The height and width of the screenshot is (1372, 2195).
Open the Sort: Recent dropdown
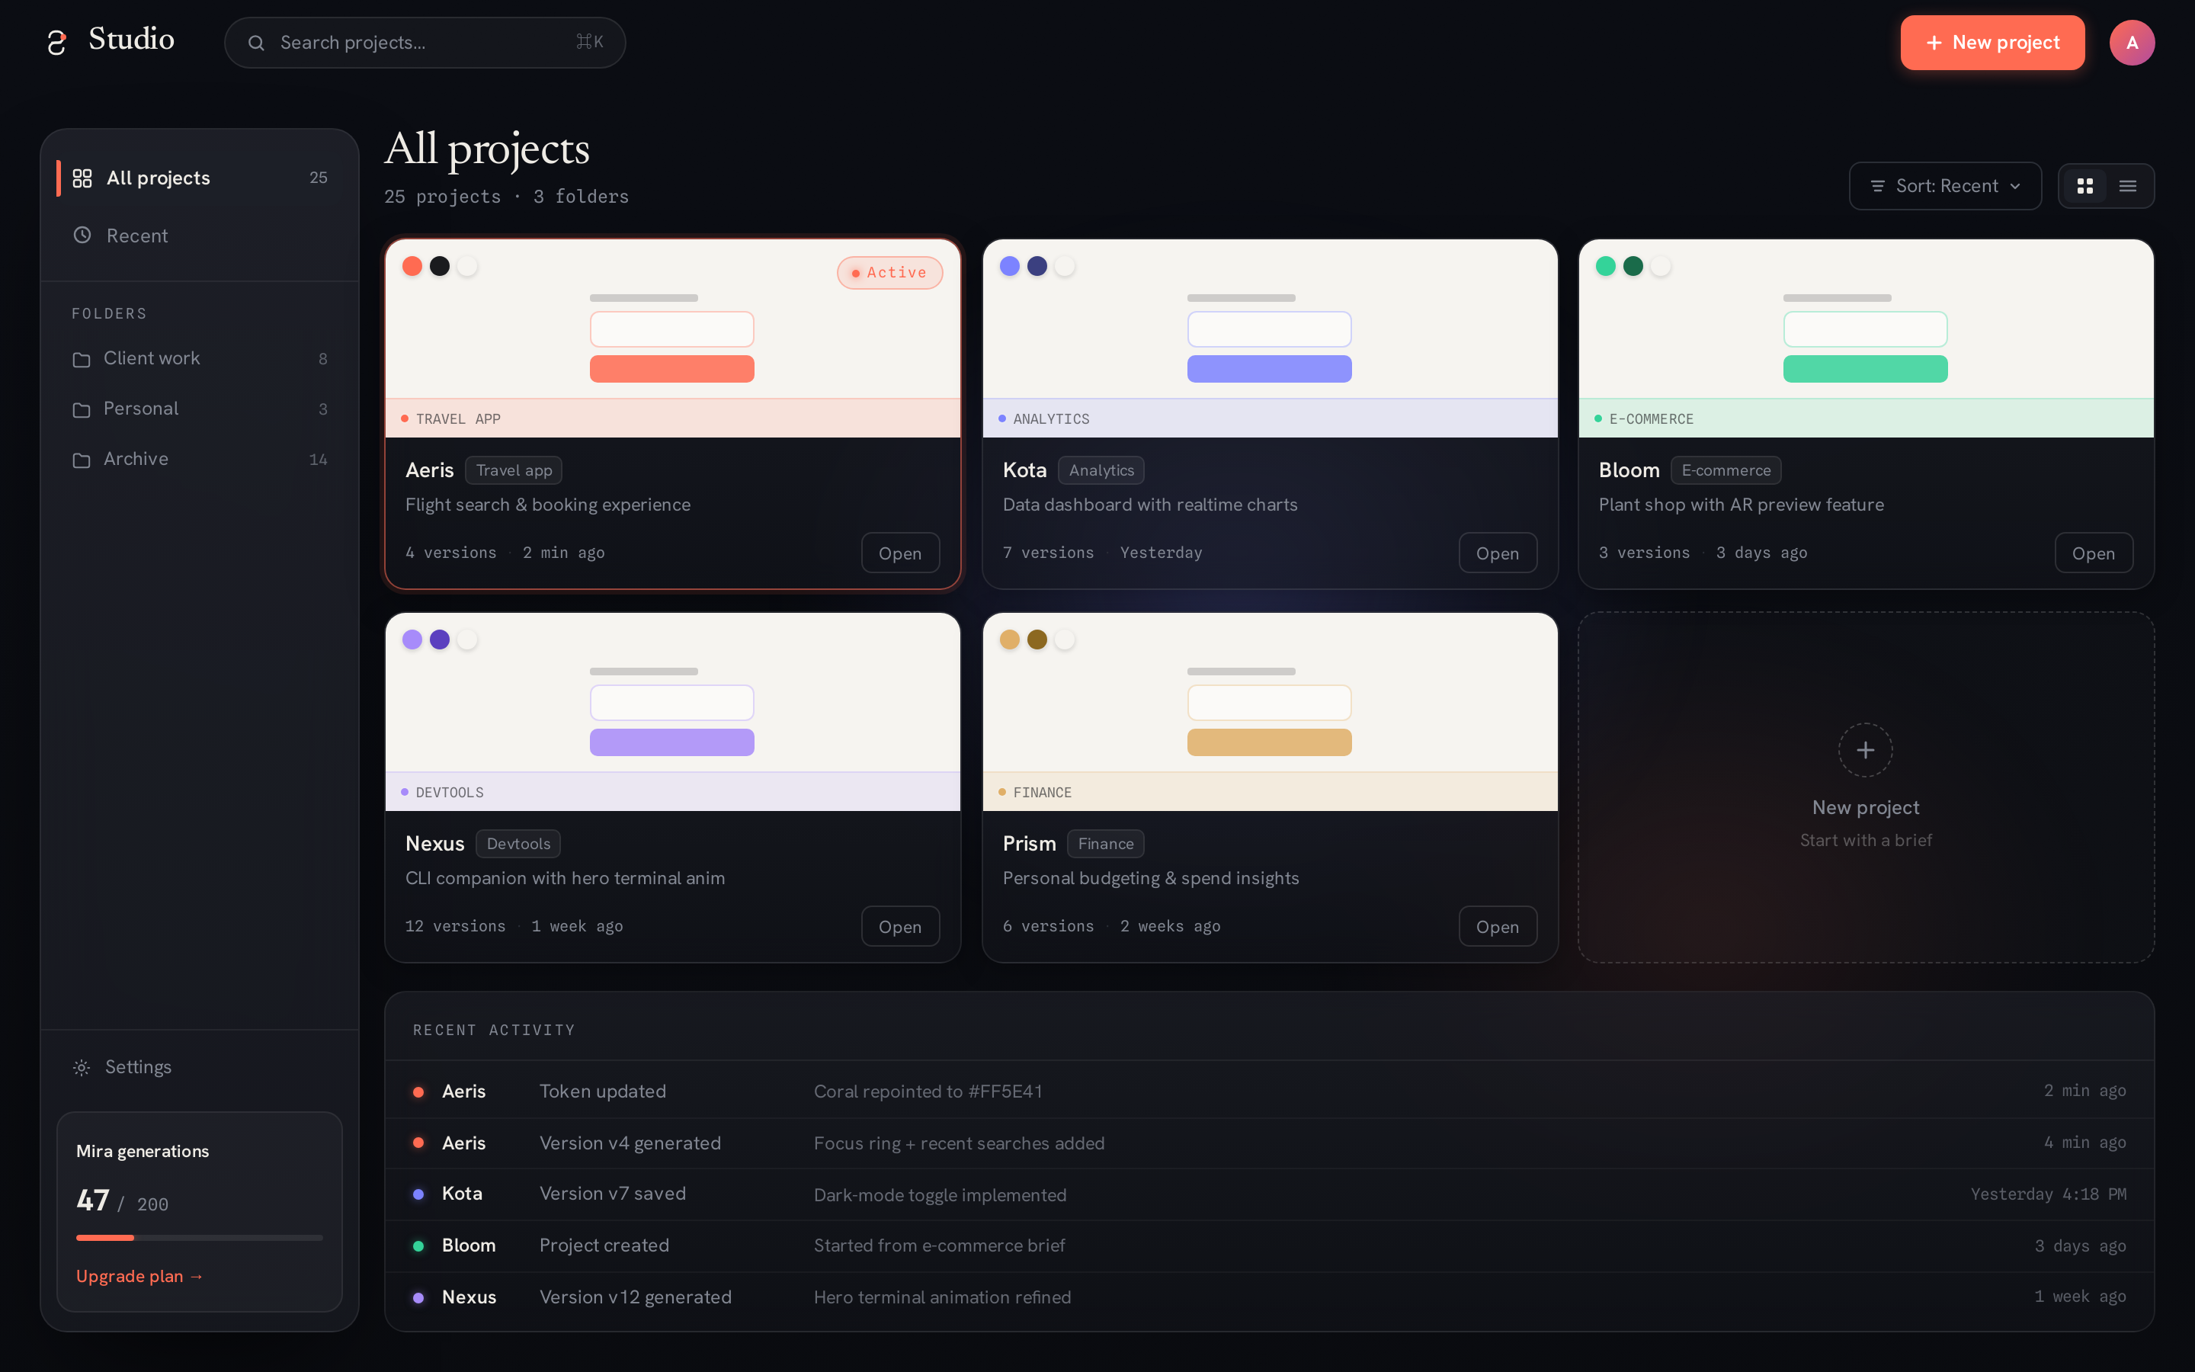coord(1945,186)
